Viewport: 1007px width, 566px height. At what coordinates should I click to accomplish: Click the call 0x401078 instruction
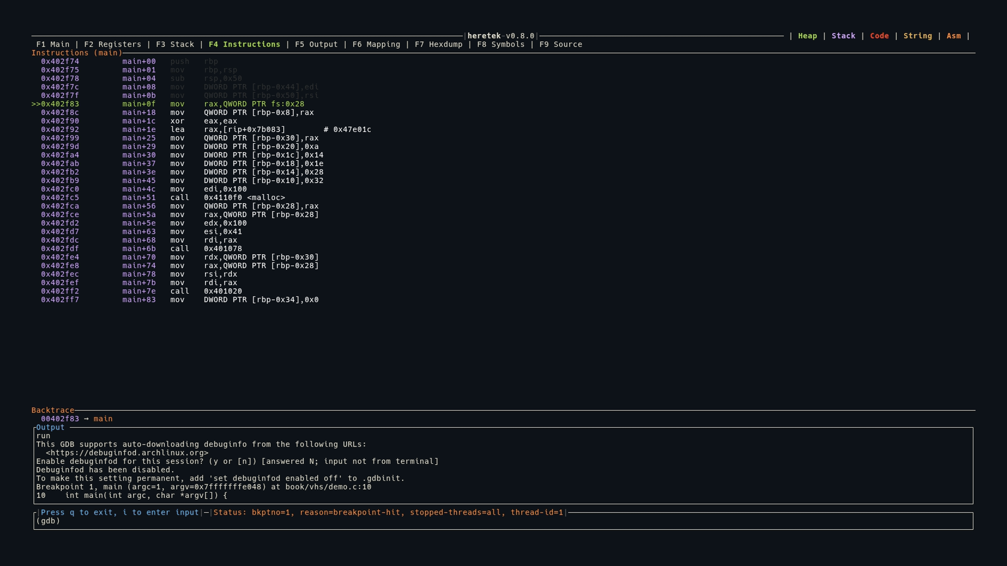pyautogui.click(x=206, y=249)
